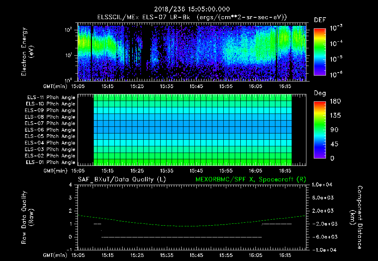Image resolution: width=378 pixels, height=261 pixels.
Task: Click the 1.0e+04 right axis value
Action: (x=322, y=185)
